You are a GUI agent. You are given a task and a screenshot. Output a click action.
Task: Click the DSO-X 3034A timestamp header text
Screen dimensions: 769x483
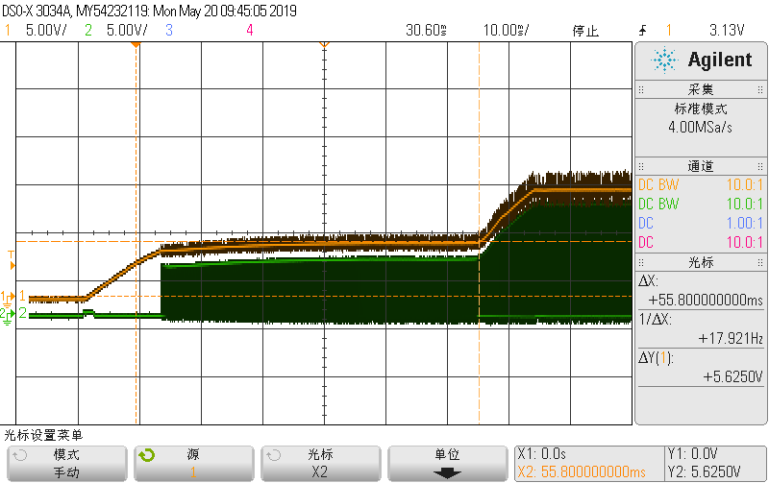click(x=149, y=11)
